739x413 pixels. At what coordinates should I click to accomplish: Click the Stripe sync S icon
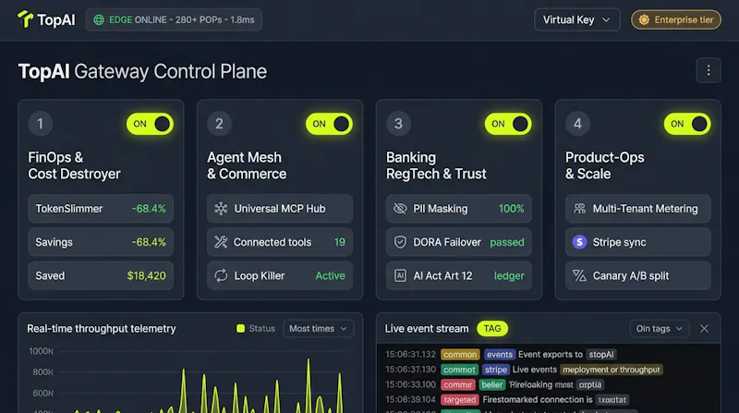tap(579, 242)
